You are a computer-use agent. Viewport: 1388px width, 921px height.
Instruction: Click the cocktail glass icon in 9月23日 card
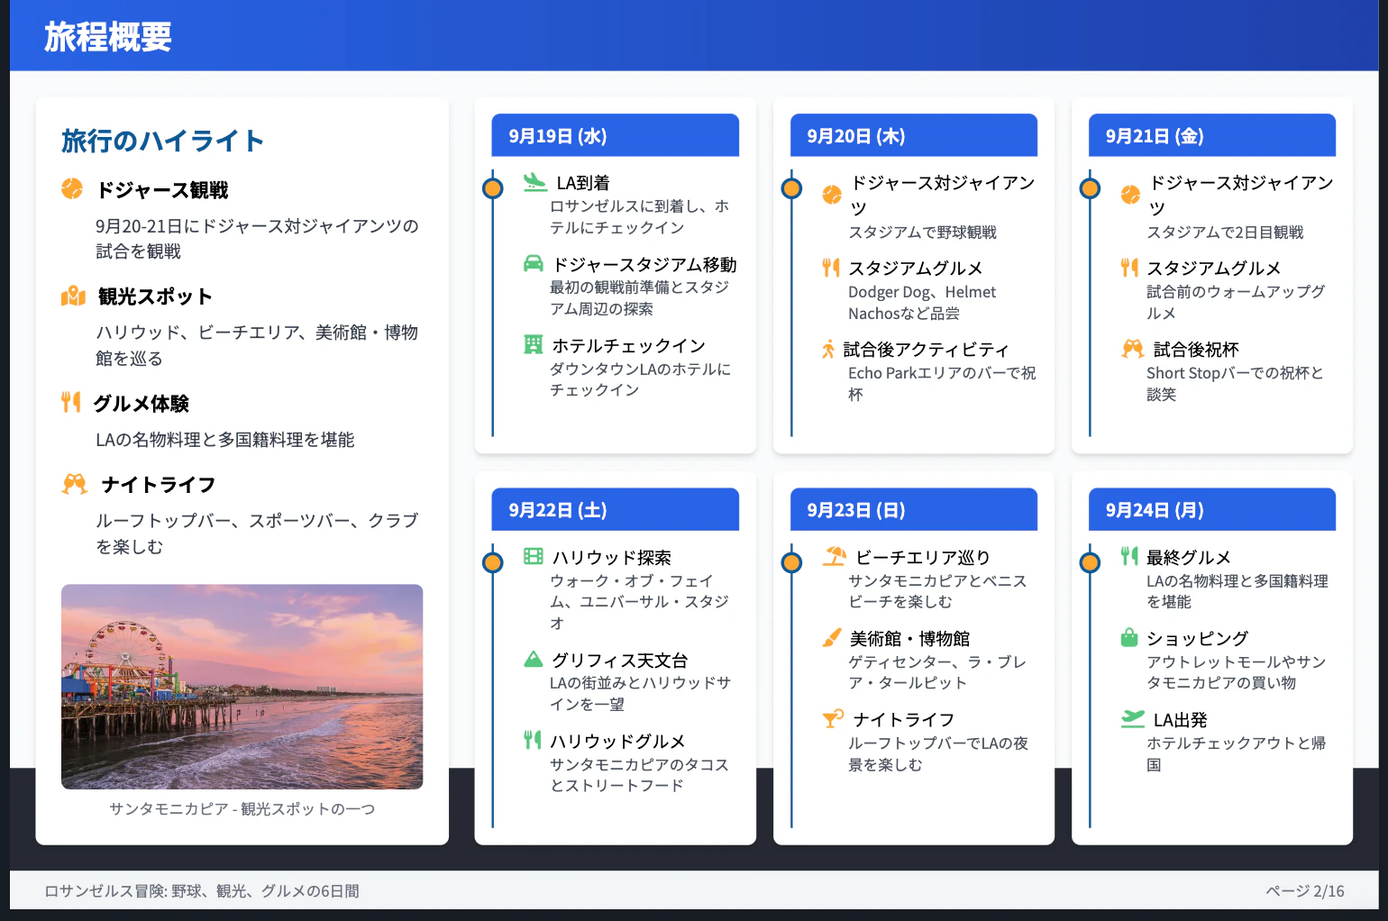(x=834, y=718)
